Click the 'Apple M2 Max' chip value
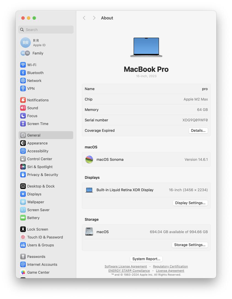This screenshot has height=299, width=232. [x=196, y=99]
